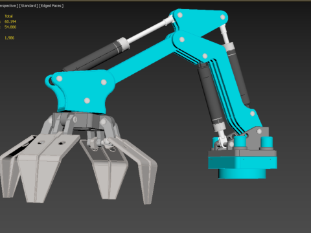Click the '1,986' statistics value
The image size is (311, 233).
[x=9, y=38]
